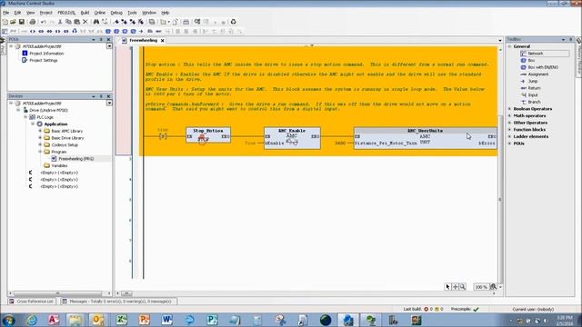Select the Branch tool in the Toolbox
Image resolution: width=582 pixels, height=327 pixels.
(x=531, y=102)
